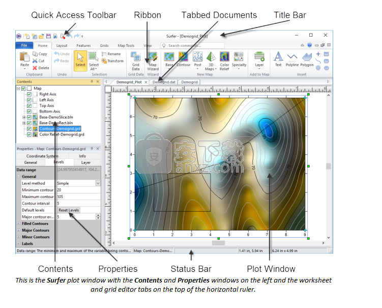Insert a Text object
The height and width of the screenshot is (308, 382).
278,59
